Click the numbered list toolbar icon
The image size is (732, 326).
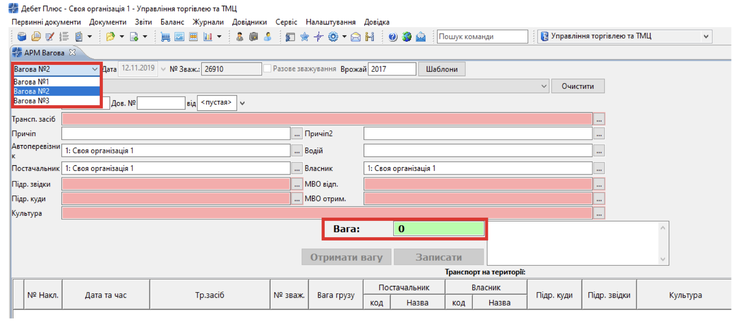[64, 37]
